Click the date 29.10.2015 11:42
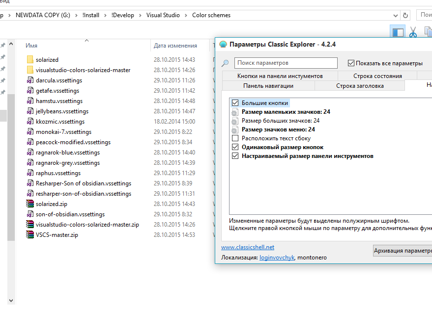Image resolution: width=432 pixels, height=309 pixels. [x=174, y=90]
